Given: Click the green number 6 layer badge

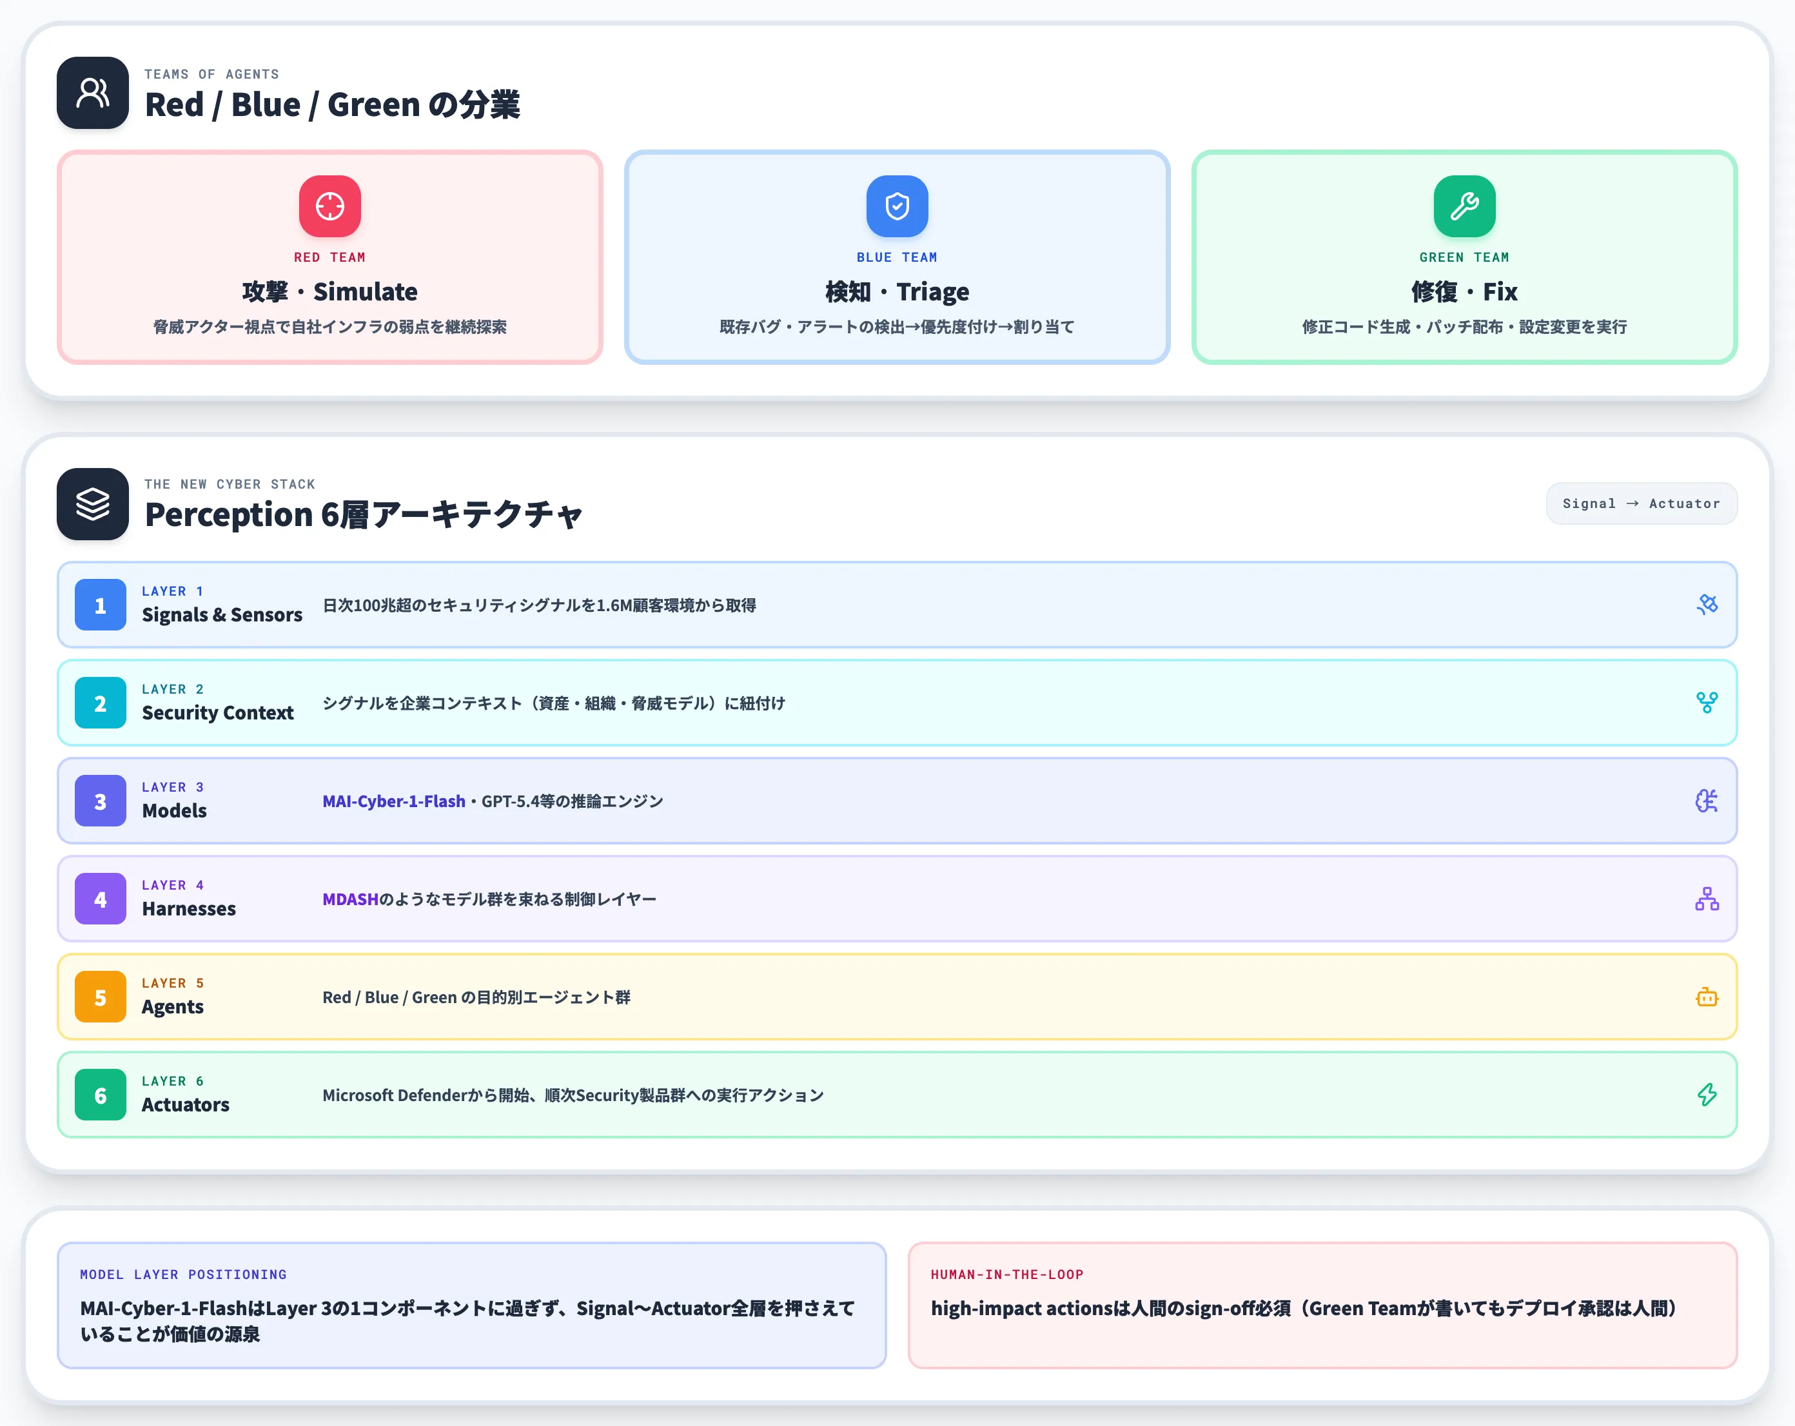Looking at the screenshot, I should pyautogui.click(x=100, y=1095).
